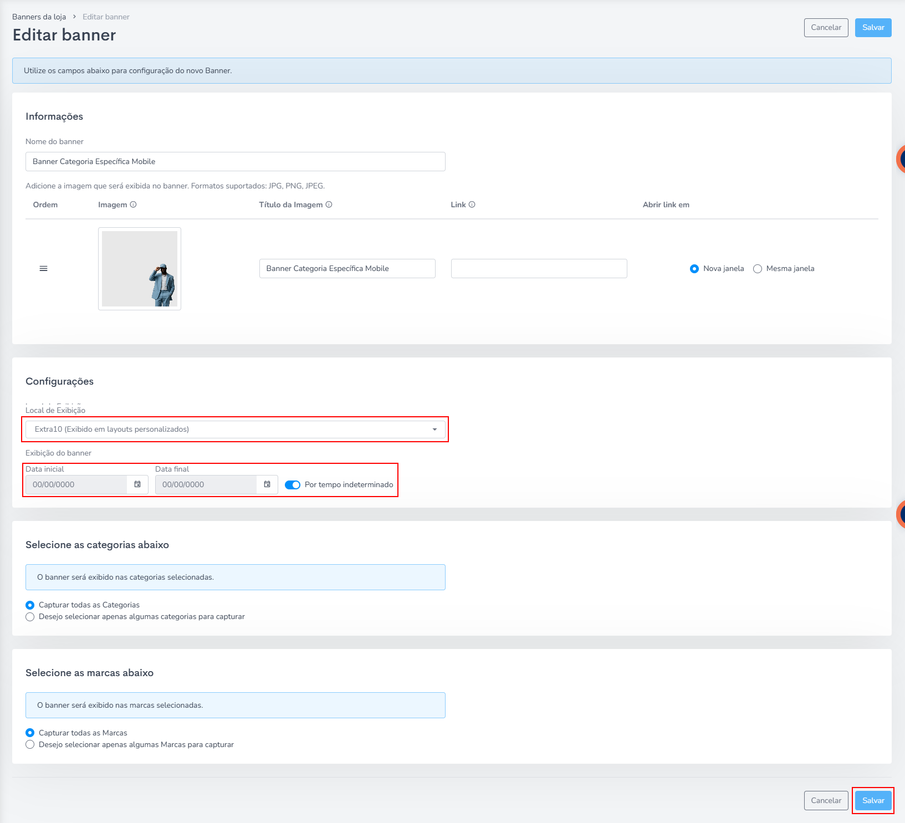Open the Data inicial calendar picker

[x=137, y=484]
